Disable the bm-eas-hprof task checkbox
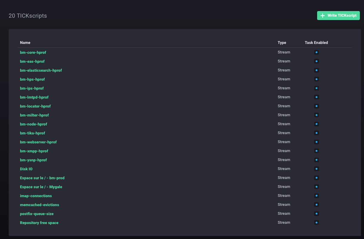Image resolution: width=364 pixels, height=239 pixels. 317,61
